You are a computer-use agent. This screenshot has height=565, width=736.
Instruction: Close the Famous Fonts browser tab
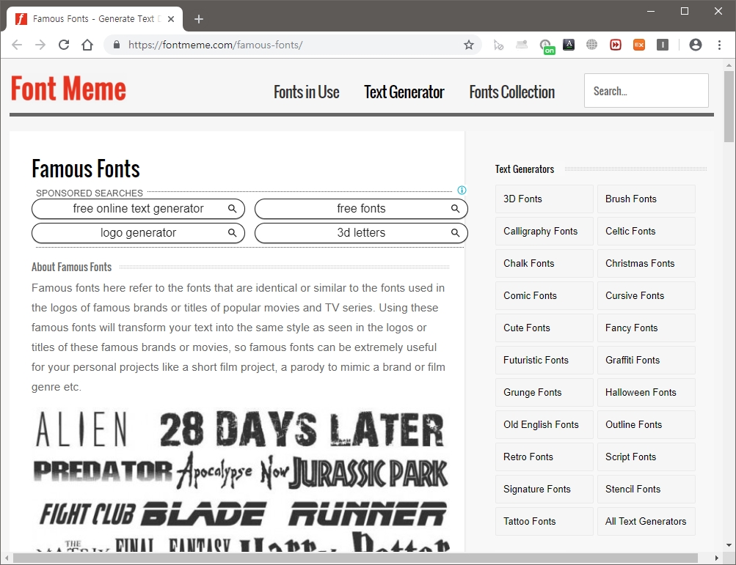tap(171, 19)
